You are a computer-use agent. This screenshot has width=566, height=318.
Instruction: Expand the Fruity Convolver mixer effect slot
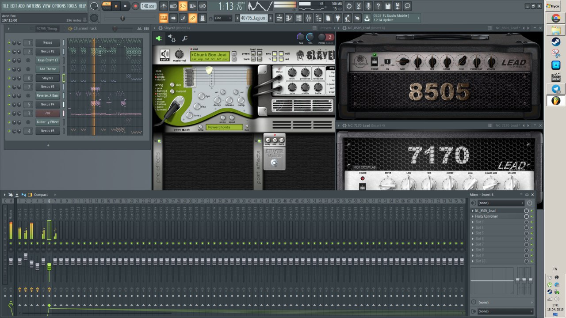click(473, 216)
